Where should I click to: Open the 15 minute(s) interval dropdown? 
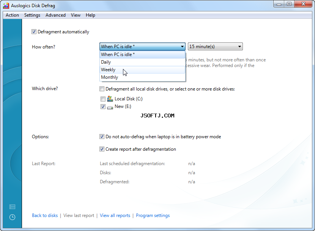(x=215, y=47)
